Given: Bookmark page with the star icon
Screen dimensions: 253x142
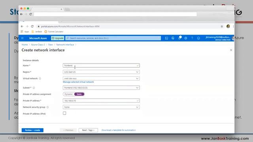Looking at the screenshot, I should tap(222, 26).
